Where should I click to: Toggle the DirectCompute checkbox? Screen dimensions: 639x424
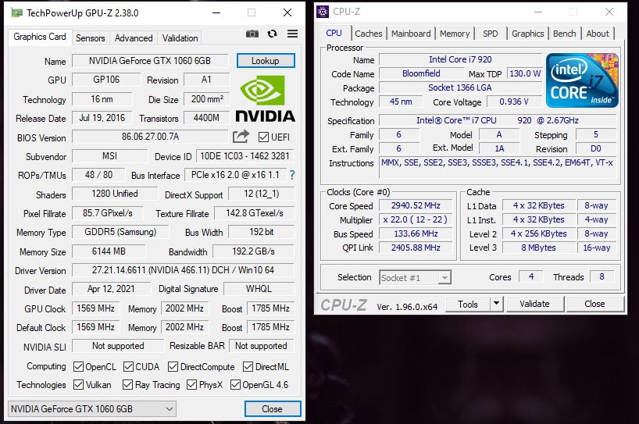tap(173, 367)
